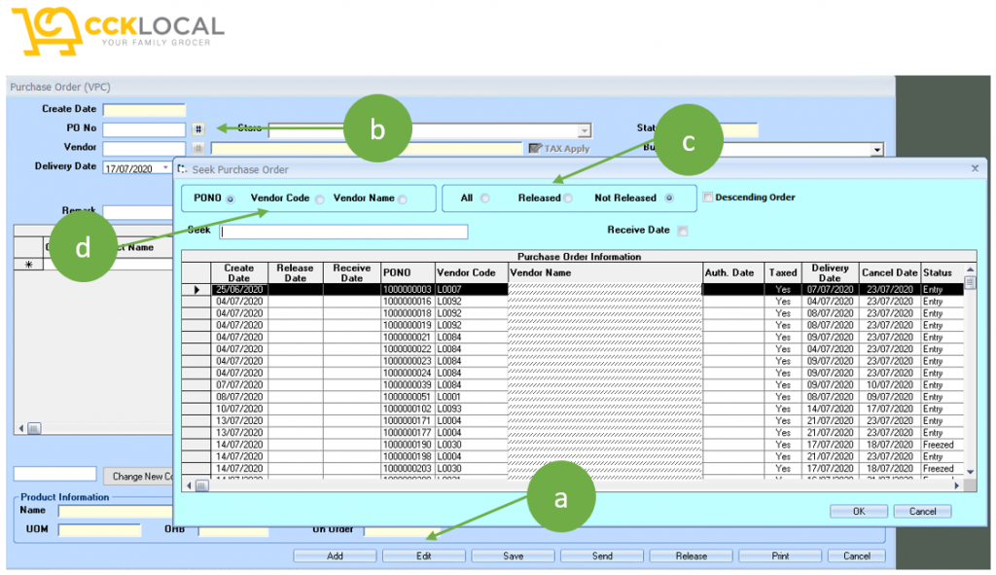Click the UOM field in Product Information

[x=100, y=530]
